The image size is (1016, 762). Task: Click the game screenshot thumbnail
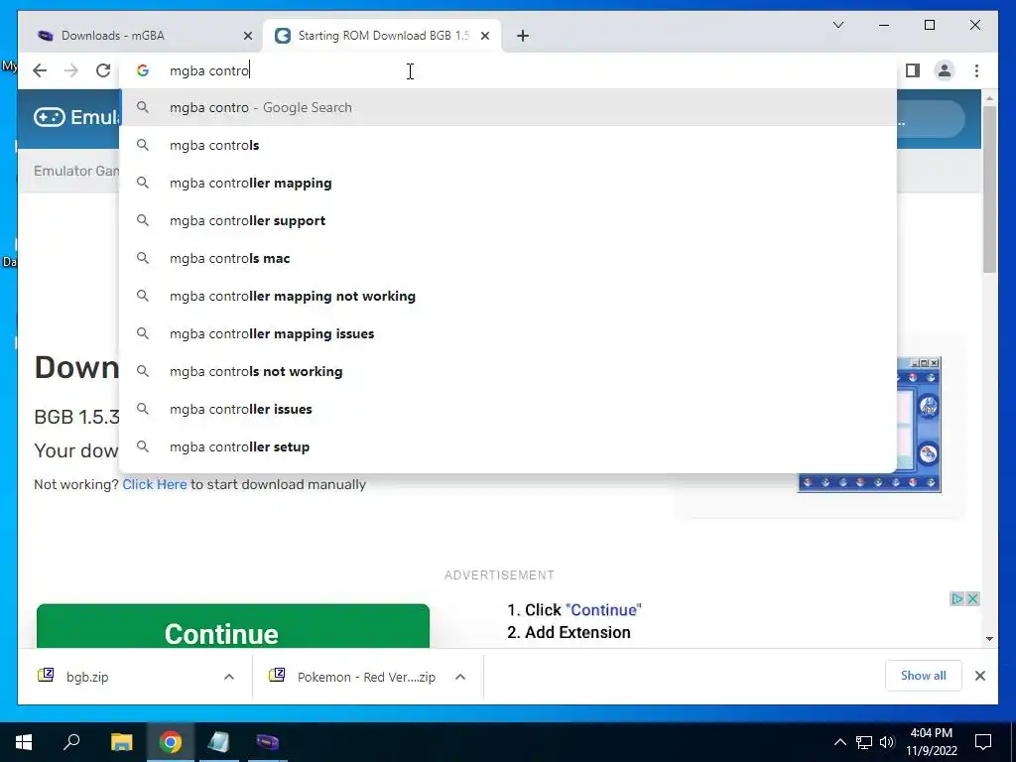[x=869, y=425]
